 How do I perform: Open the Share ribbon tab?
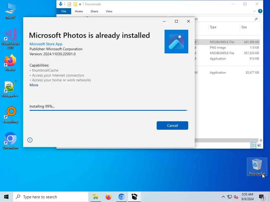94,11
